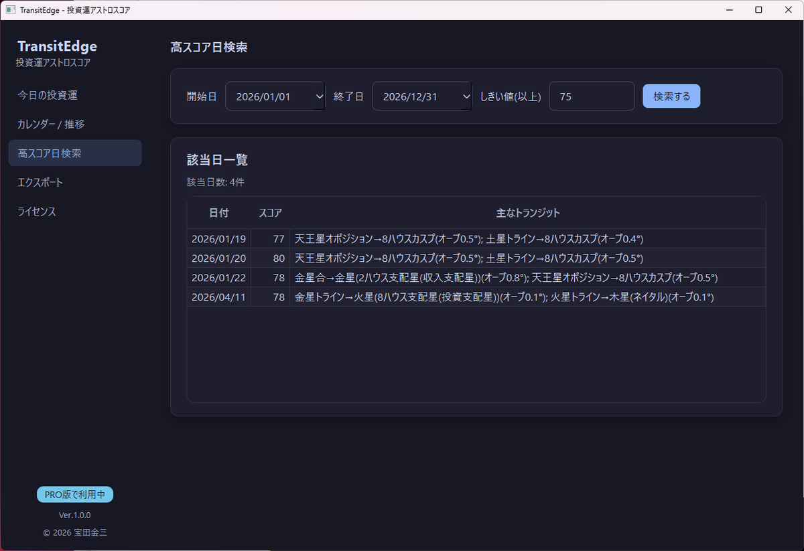Click the 検索する button
This screenshot has width=804, height=551.
coord(671,96)
